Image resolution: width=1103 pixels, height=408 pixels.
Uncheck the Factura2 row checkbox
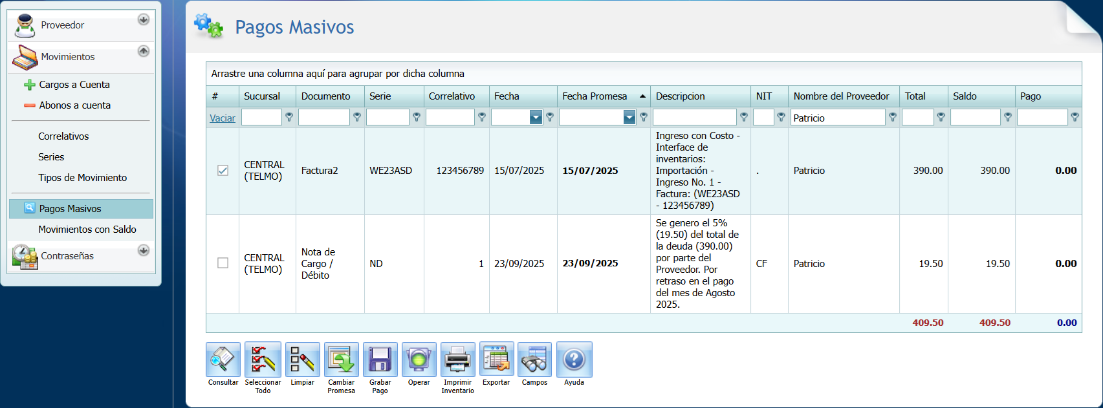(223, 171)
